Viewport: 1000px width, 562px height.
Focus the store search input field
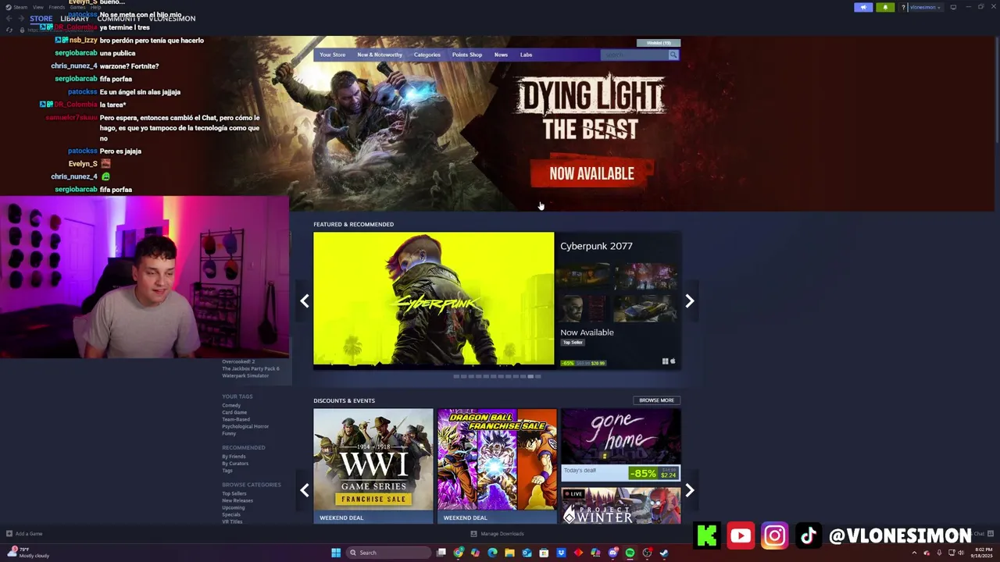[x=634, y=55]
